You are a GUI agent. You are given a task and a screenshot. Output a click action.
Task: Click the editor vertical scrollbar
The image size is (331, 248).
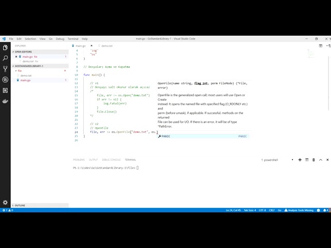(329, 83)
